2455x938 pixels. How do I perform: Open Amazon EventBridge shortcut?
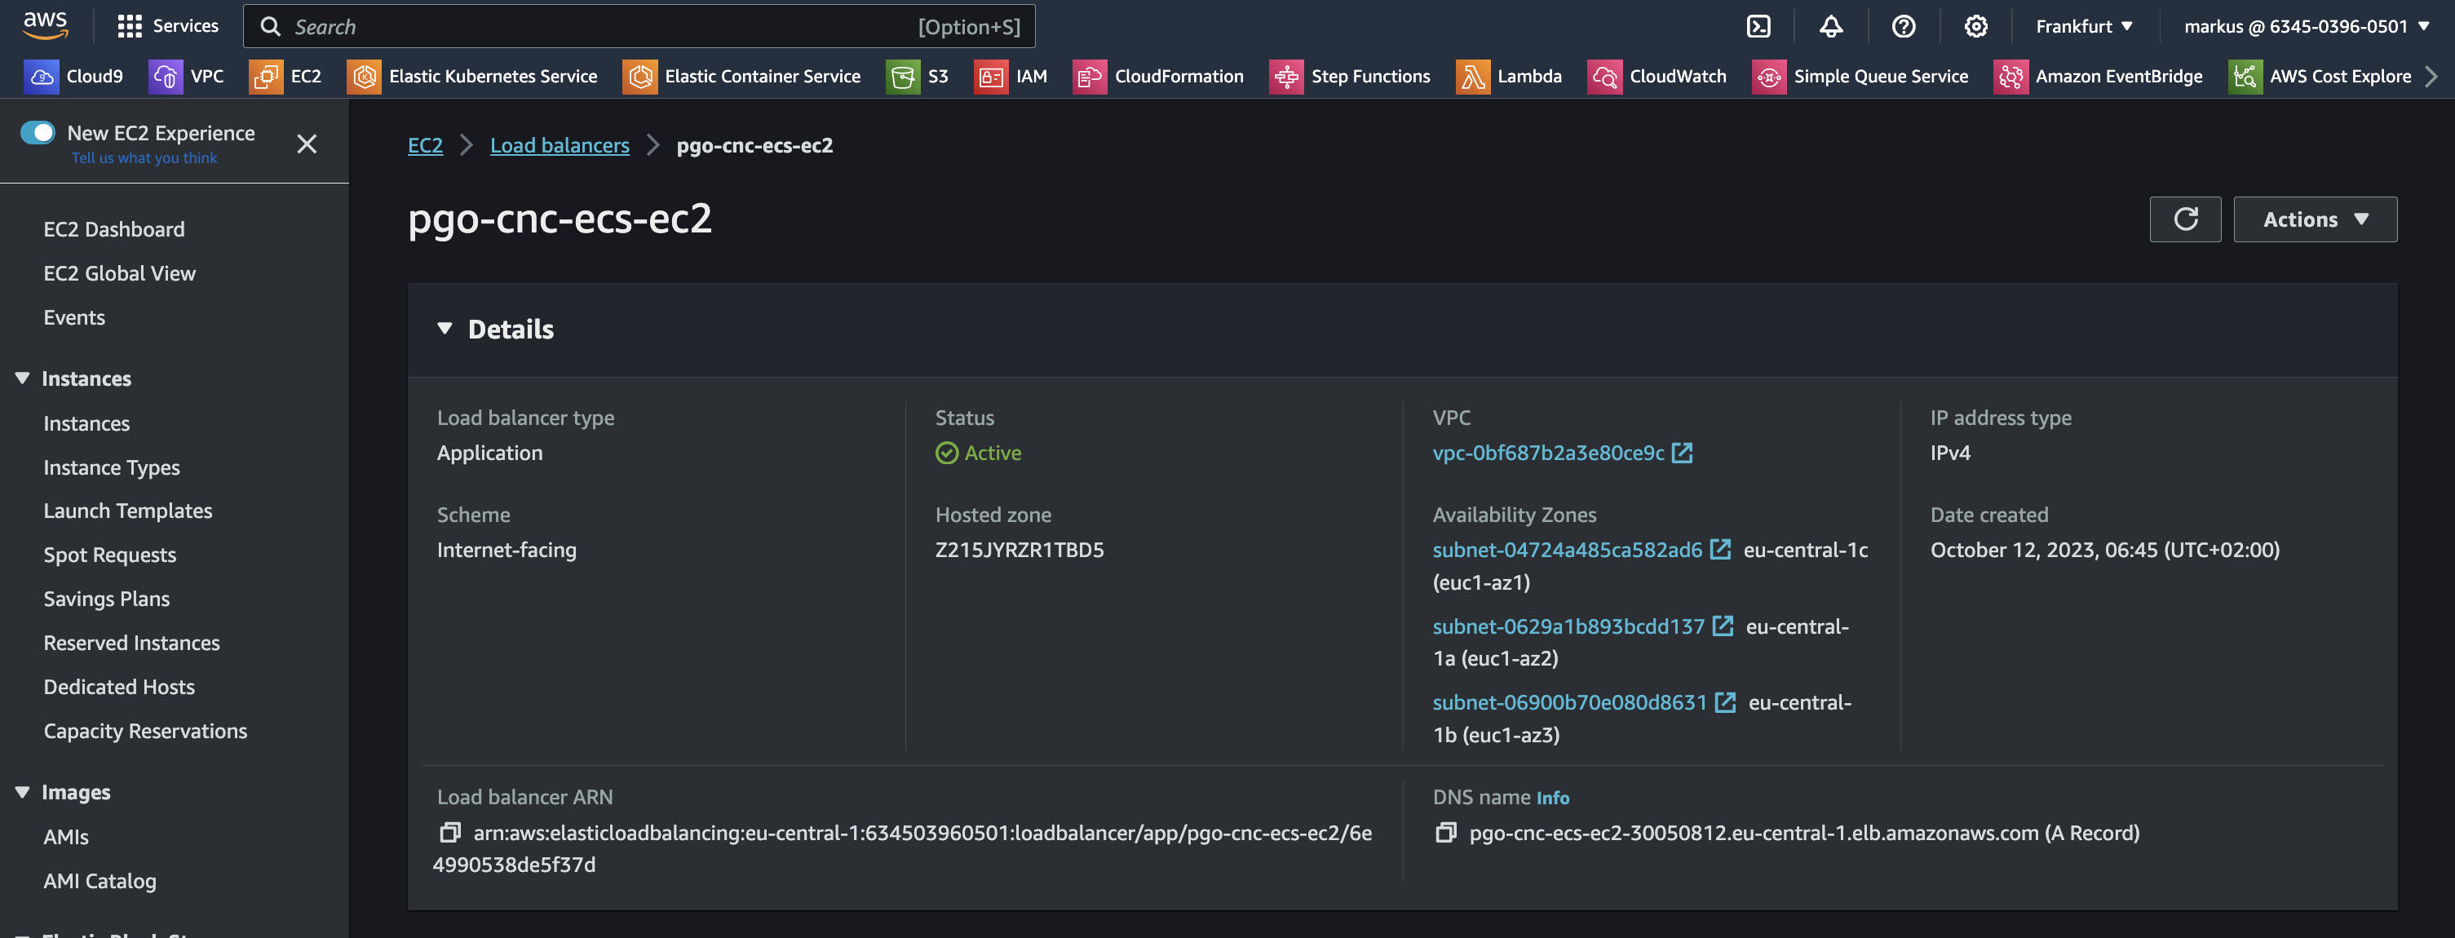[x=2099, y=76]
